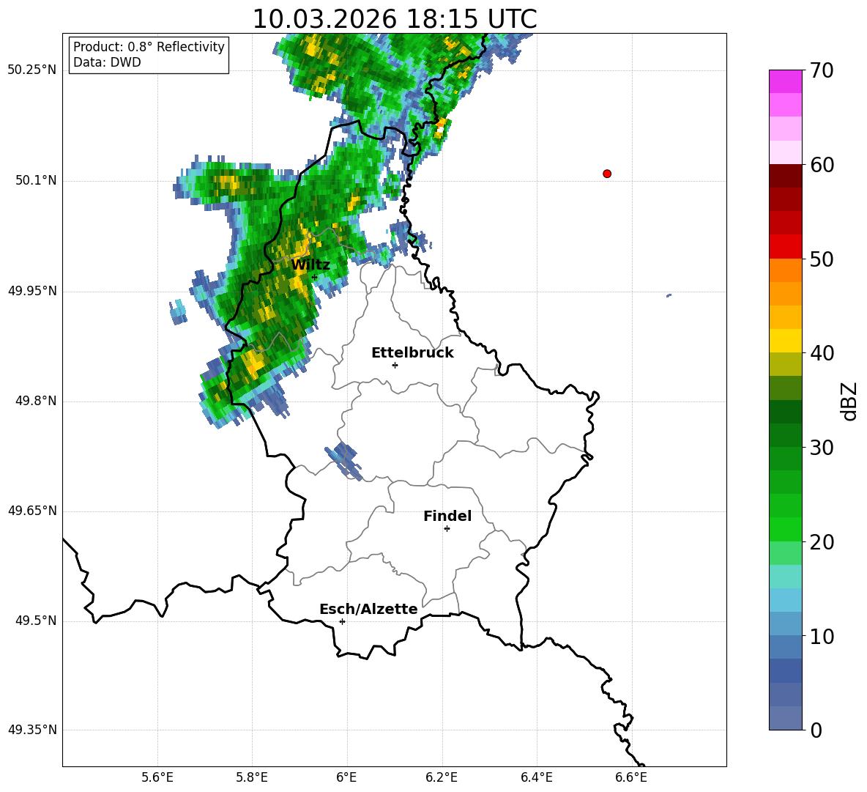Click the 20 label on colorbar
The image size is (867, 792).
[x=822, y=542]
